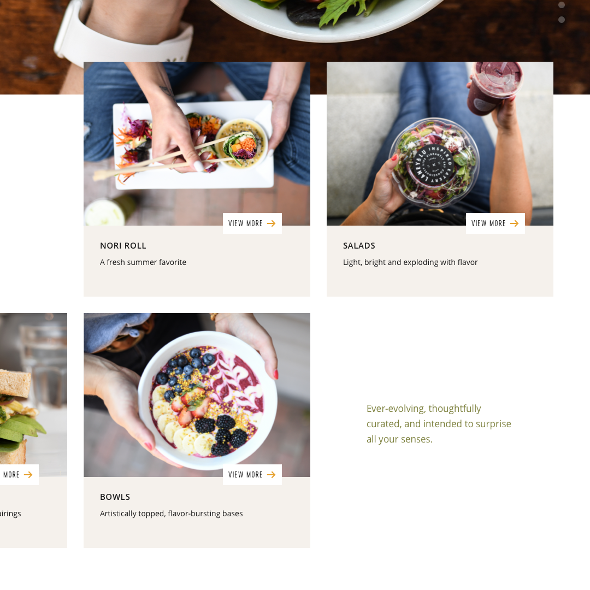Select the upper slider pagination dot
The image size is (590, 590).
(x=562, y=5)
